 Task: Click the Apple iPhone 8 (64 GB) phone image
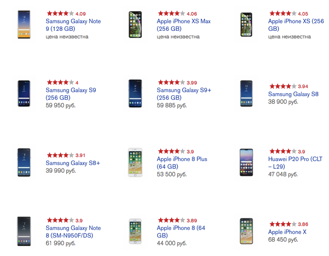(x=135, y=231)
